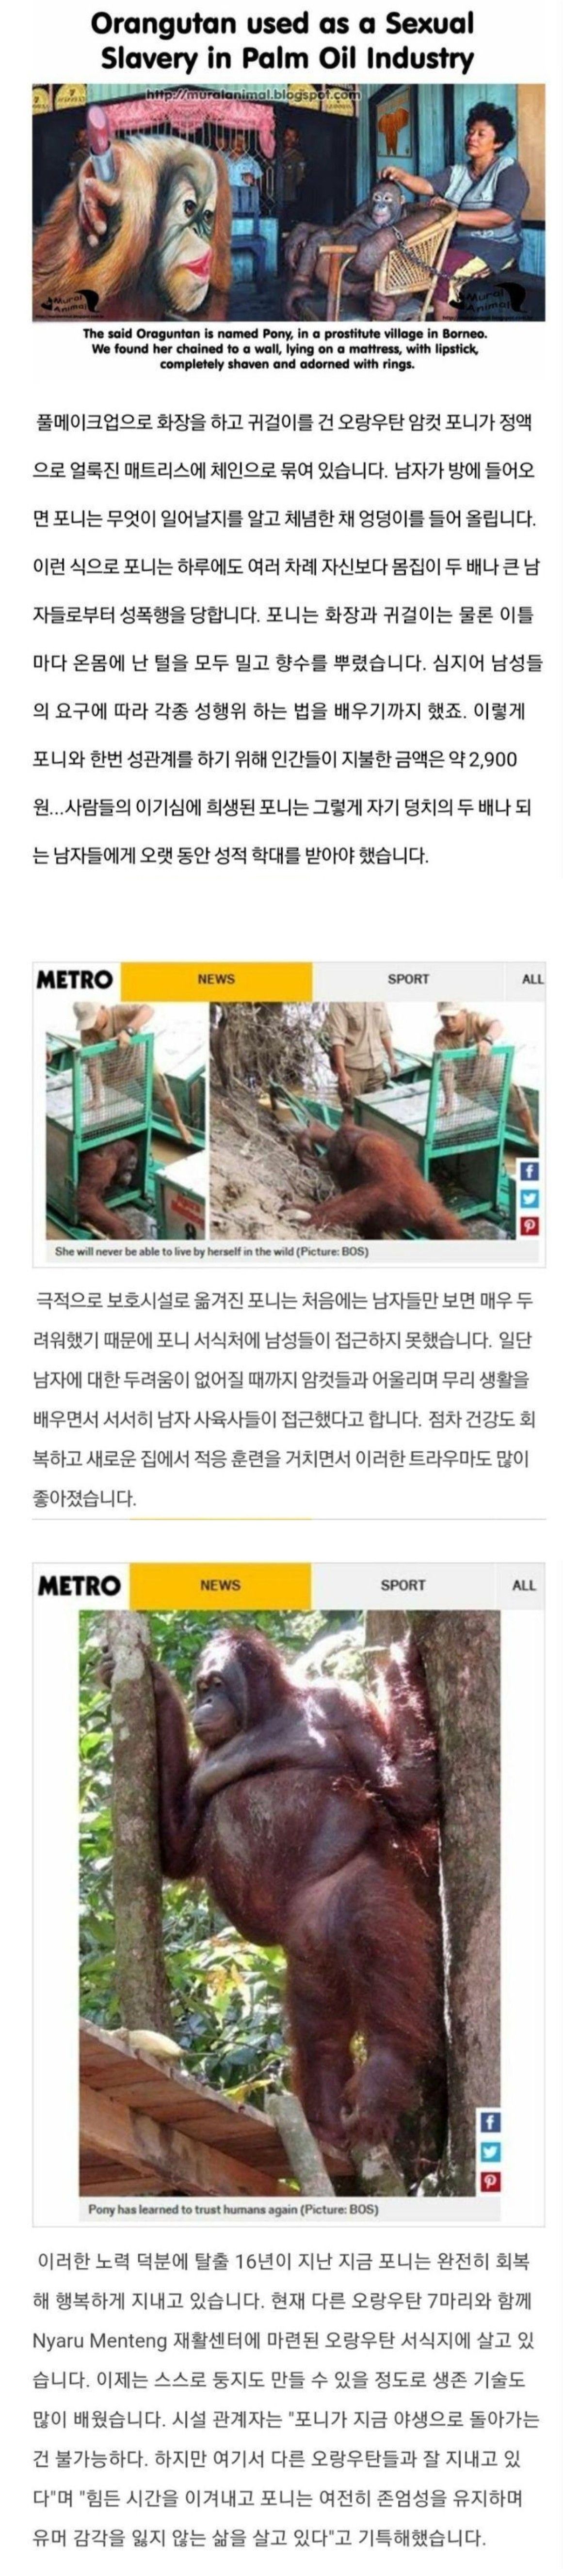563x2576 pixels.
Task: Open the NEWS tab in the second Metro header
Action: 220,1585
